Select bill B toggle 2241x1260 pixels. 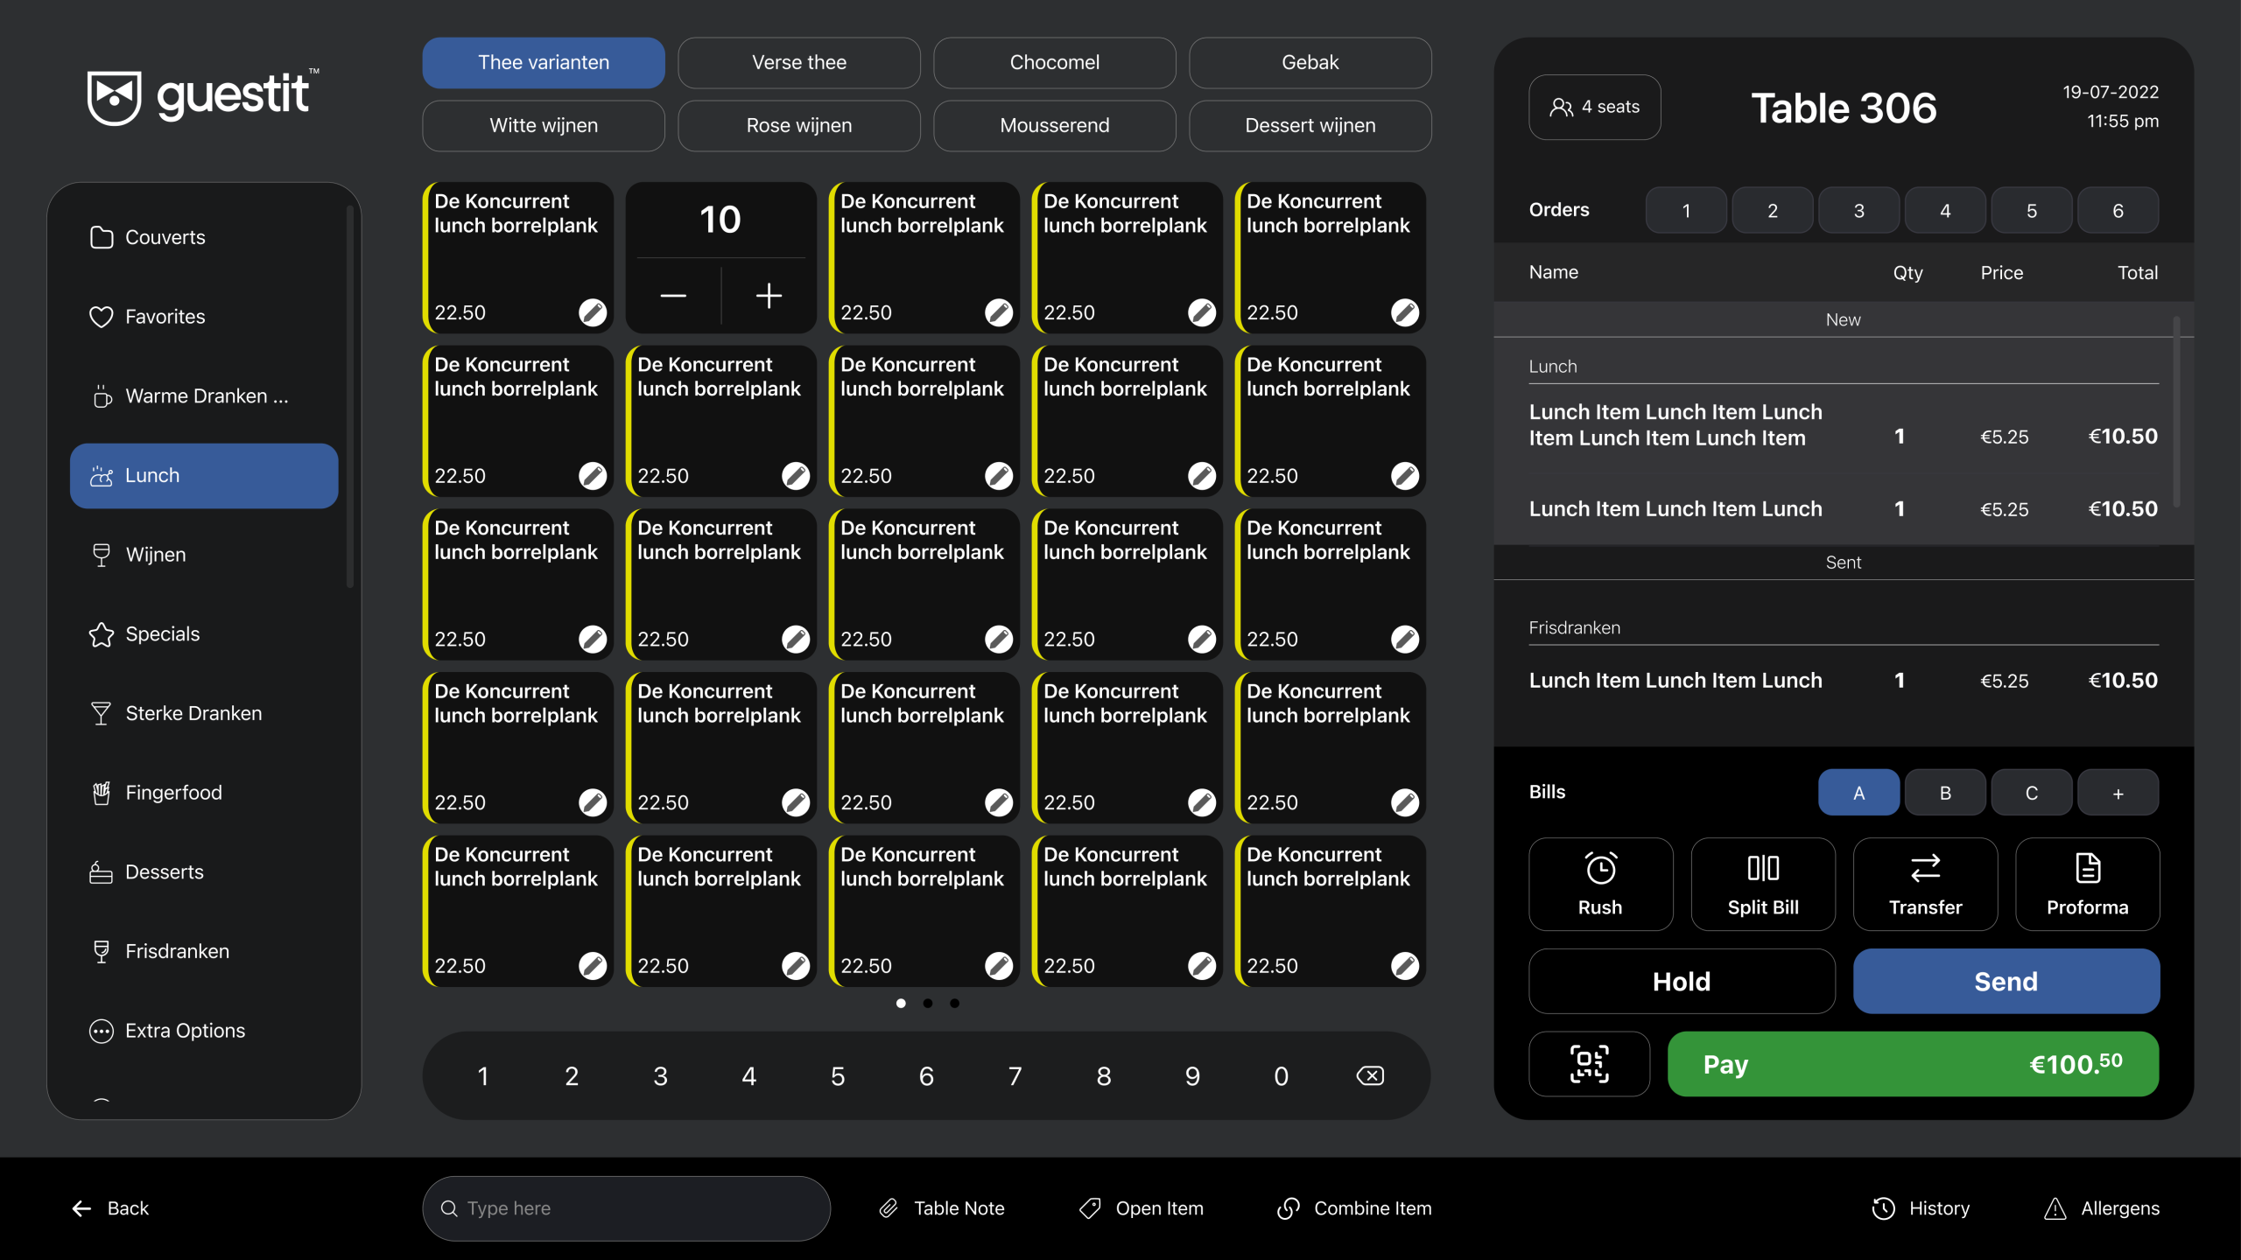point(1945,793)
